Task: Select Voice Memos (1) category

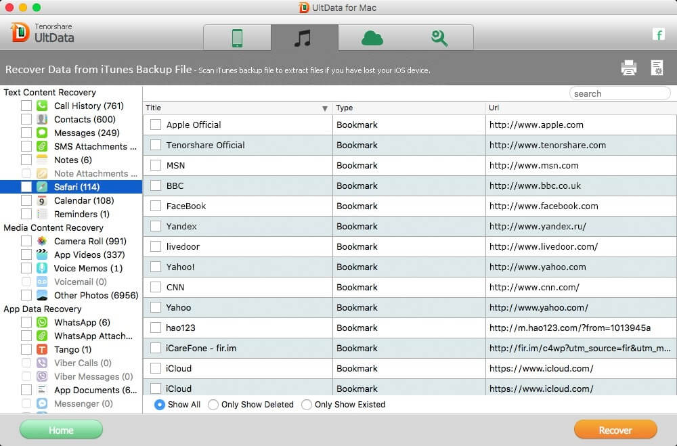Action: click(x=71, y=268)
